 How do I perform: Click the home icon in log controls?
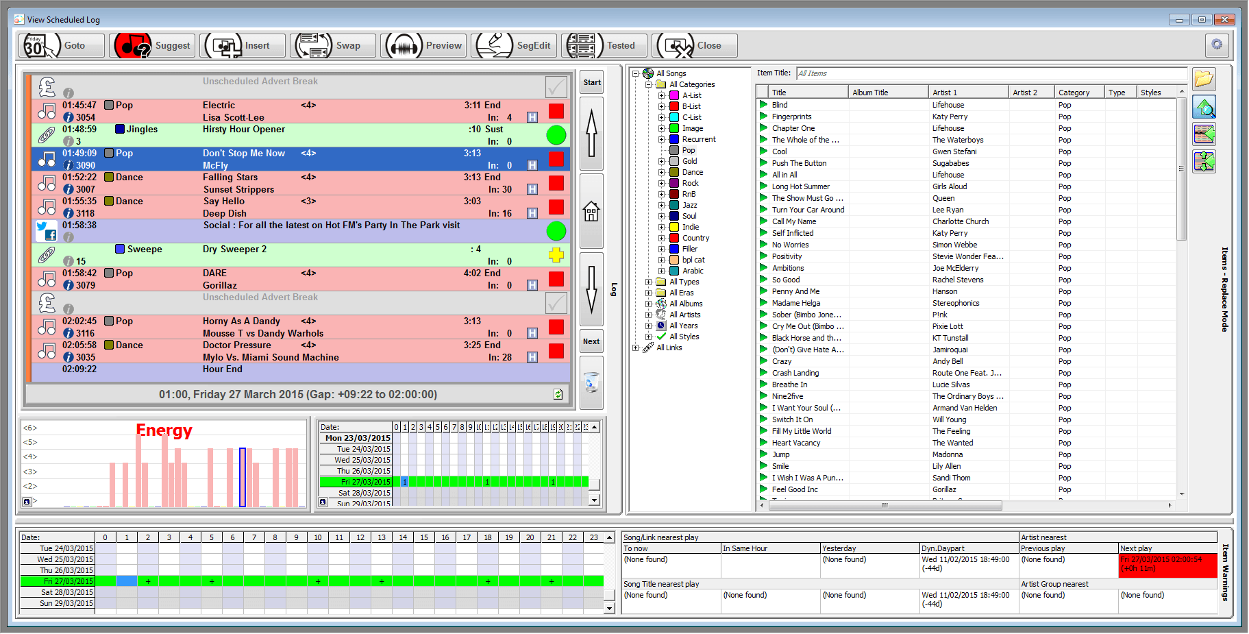coord(591,212)
